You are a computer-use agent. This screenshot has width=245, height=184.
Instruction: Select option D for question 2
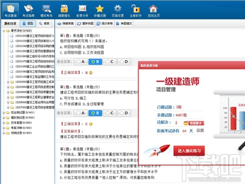(124, 113)
